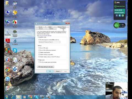
Task: Open the Skype desktop shortcut
Action: [15, 51]
